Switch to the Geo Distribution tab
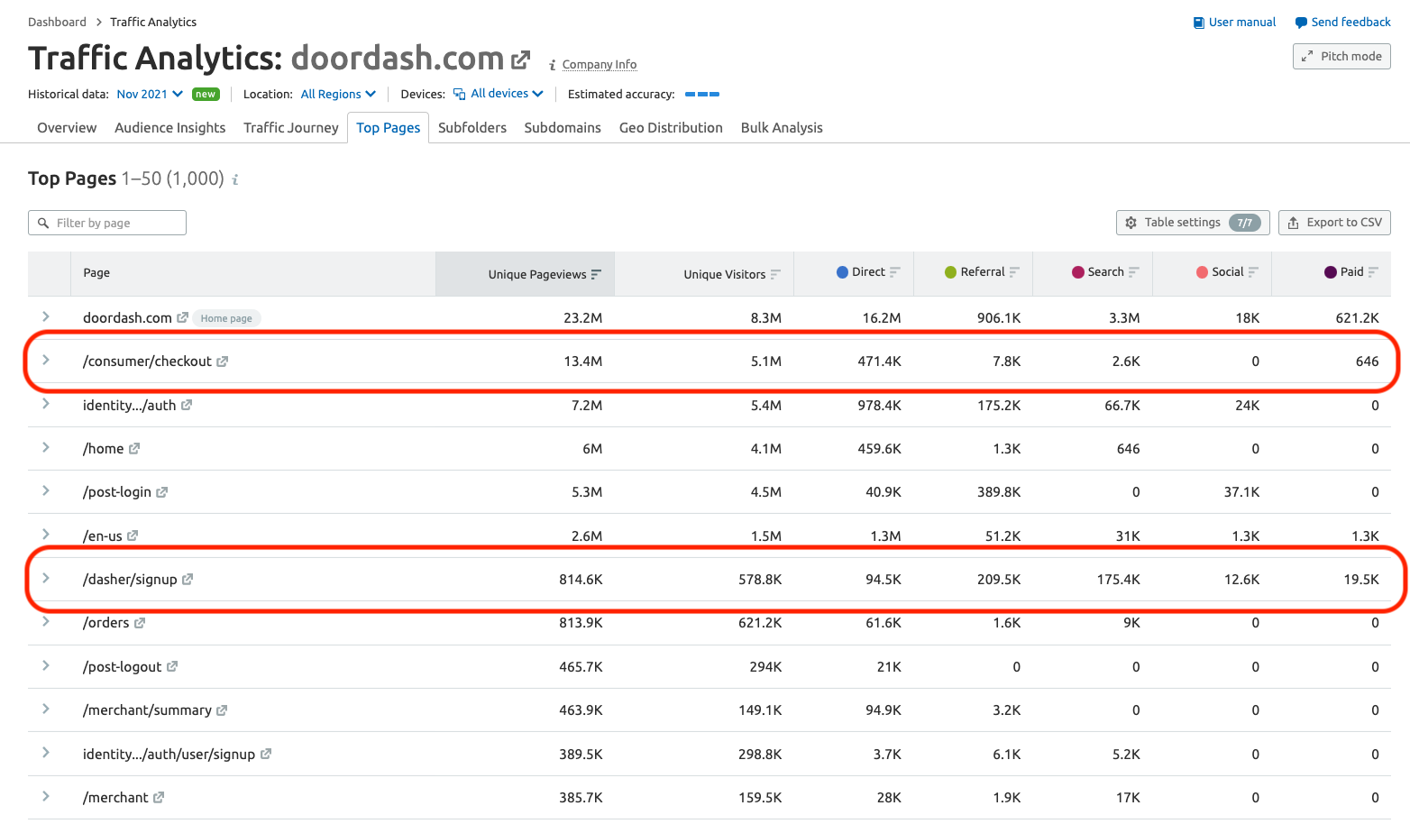 pos(671,128)
